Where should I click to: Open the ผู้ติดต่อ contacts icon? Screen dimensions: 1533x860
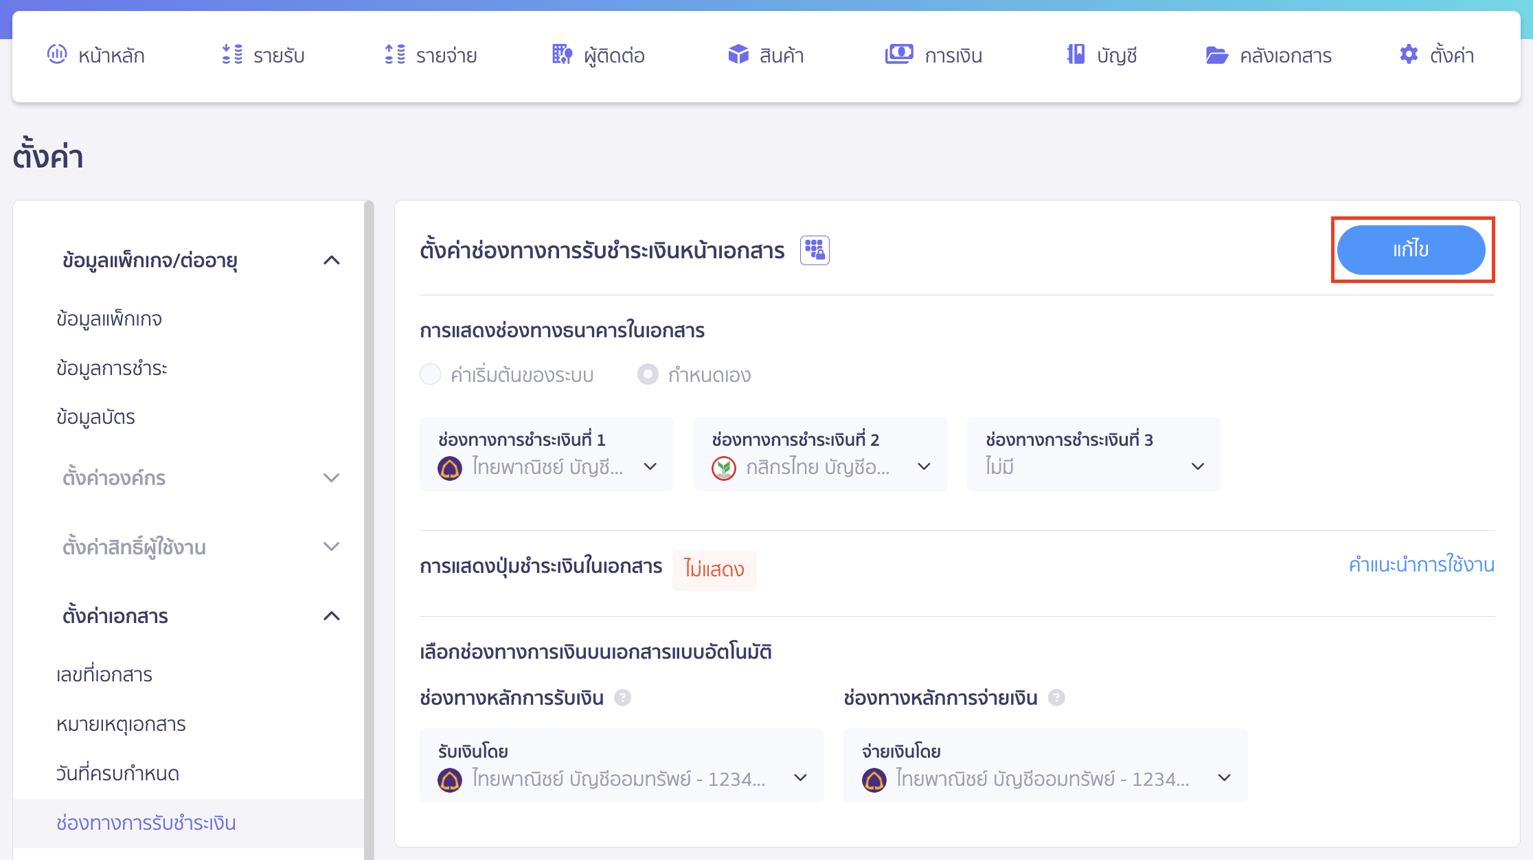pyautogui.click(x=561, y=54)
